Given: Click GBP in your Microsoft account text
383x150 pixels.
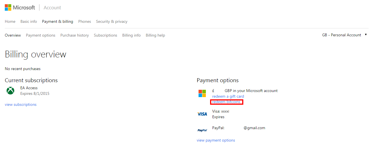Looking at the screenshot, I should pyautogui.click(x=251, y=91).
